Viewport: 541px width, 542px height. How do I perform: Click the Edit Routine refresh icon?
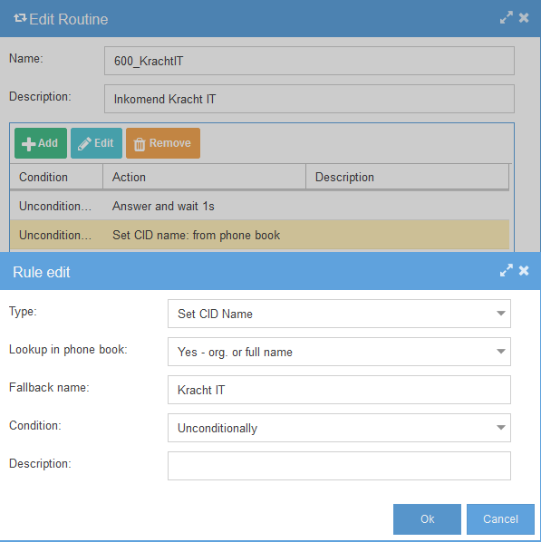coord(20,18)
